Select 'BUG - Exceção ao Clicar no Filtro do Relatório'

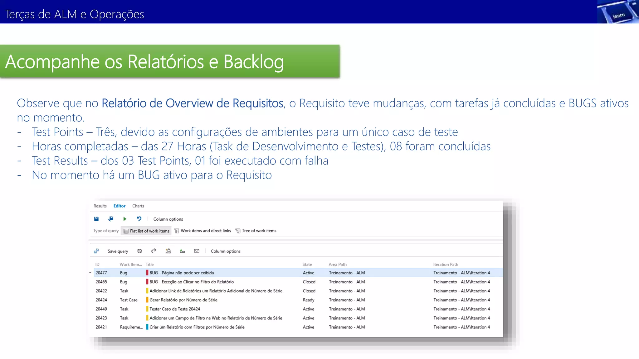coord(192,282)
